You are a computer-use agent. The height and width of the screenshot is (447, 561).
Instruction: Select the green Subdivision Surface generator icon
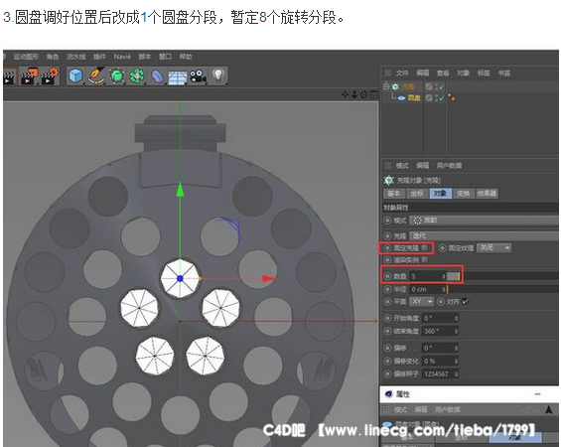(x=116, y=76)
